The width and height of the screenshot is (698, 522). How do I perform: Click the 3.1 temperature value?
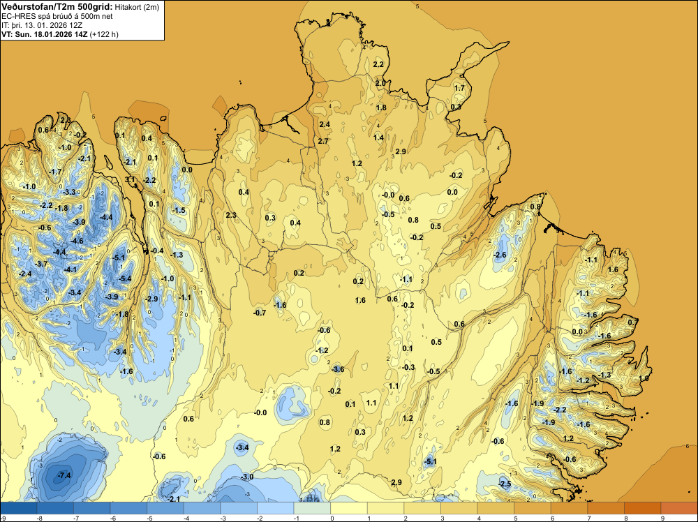tap(130, 179)
